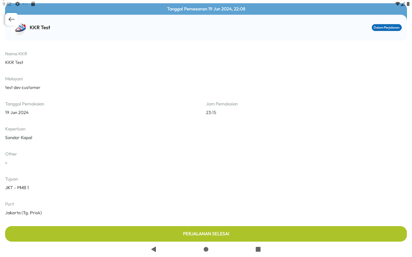Tap the PERJALANAN SELESAI button

(x=206, y=234)
